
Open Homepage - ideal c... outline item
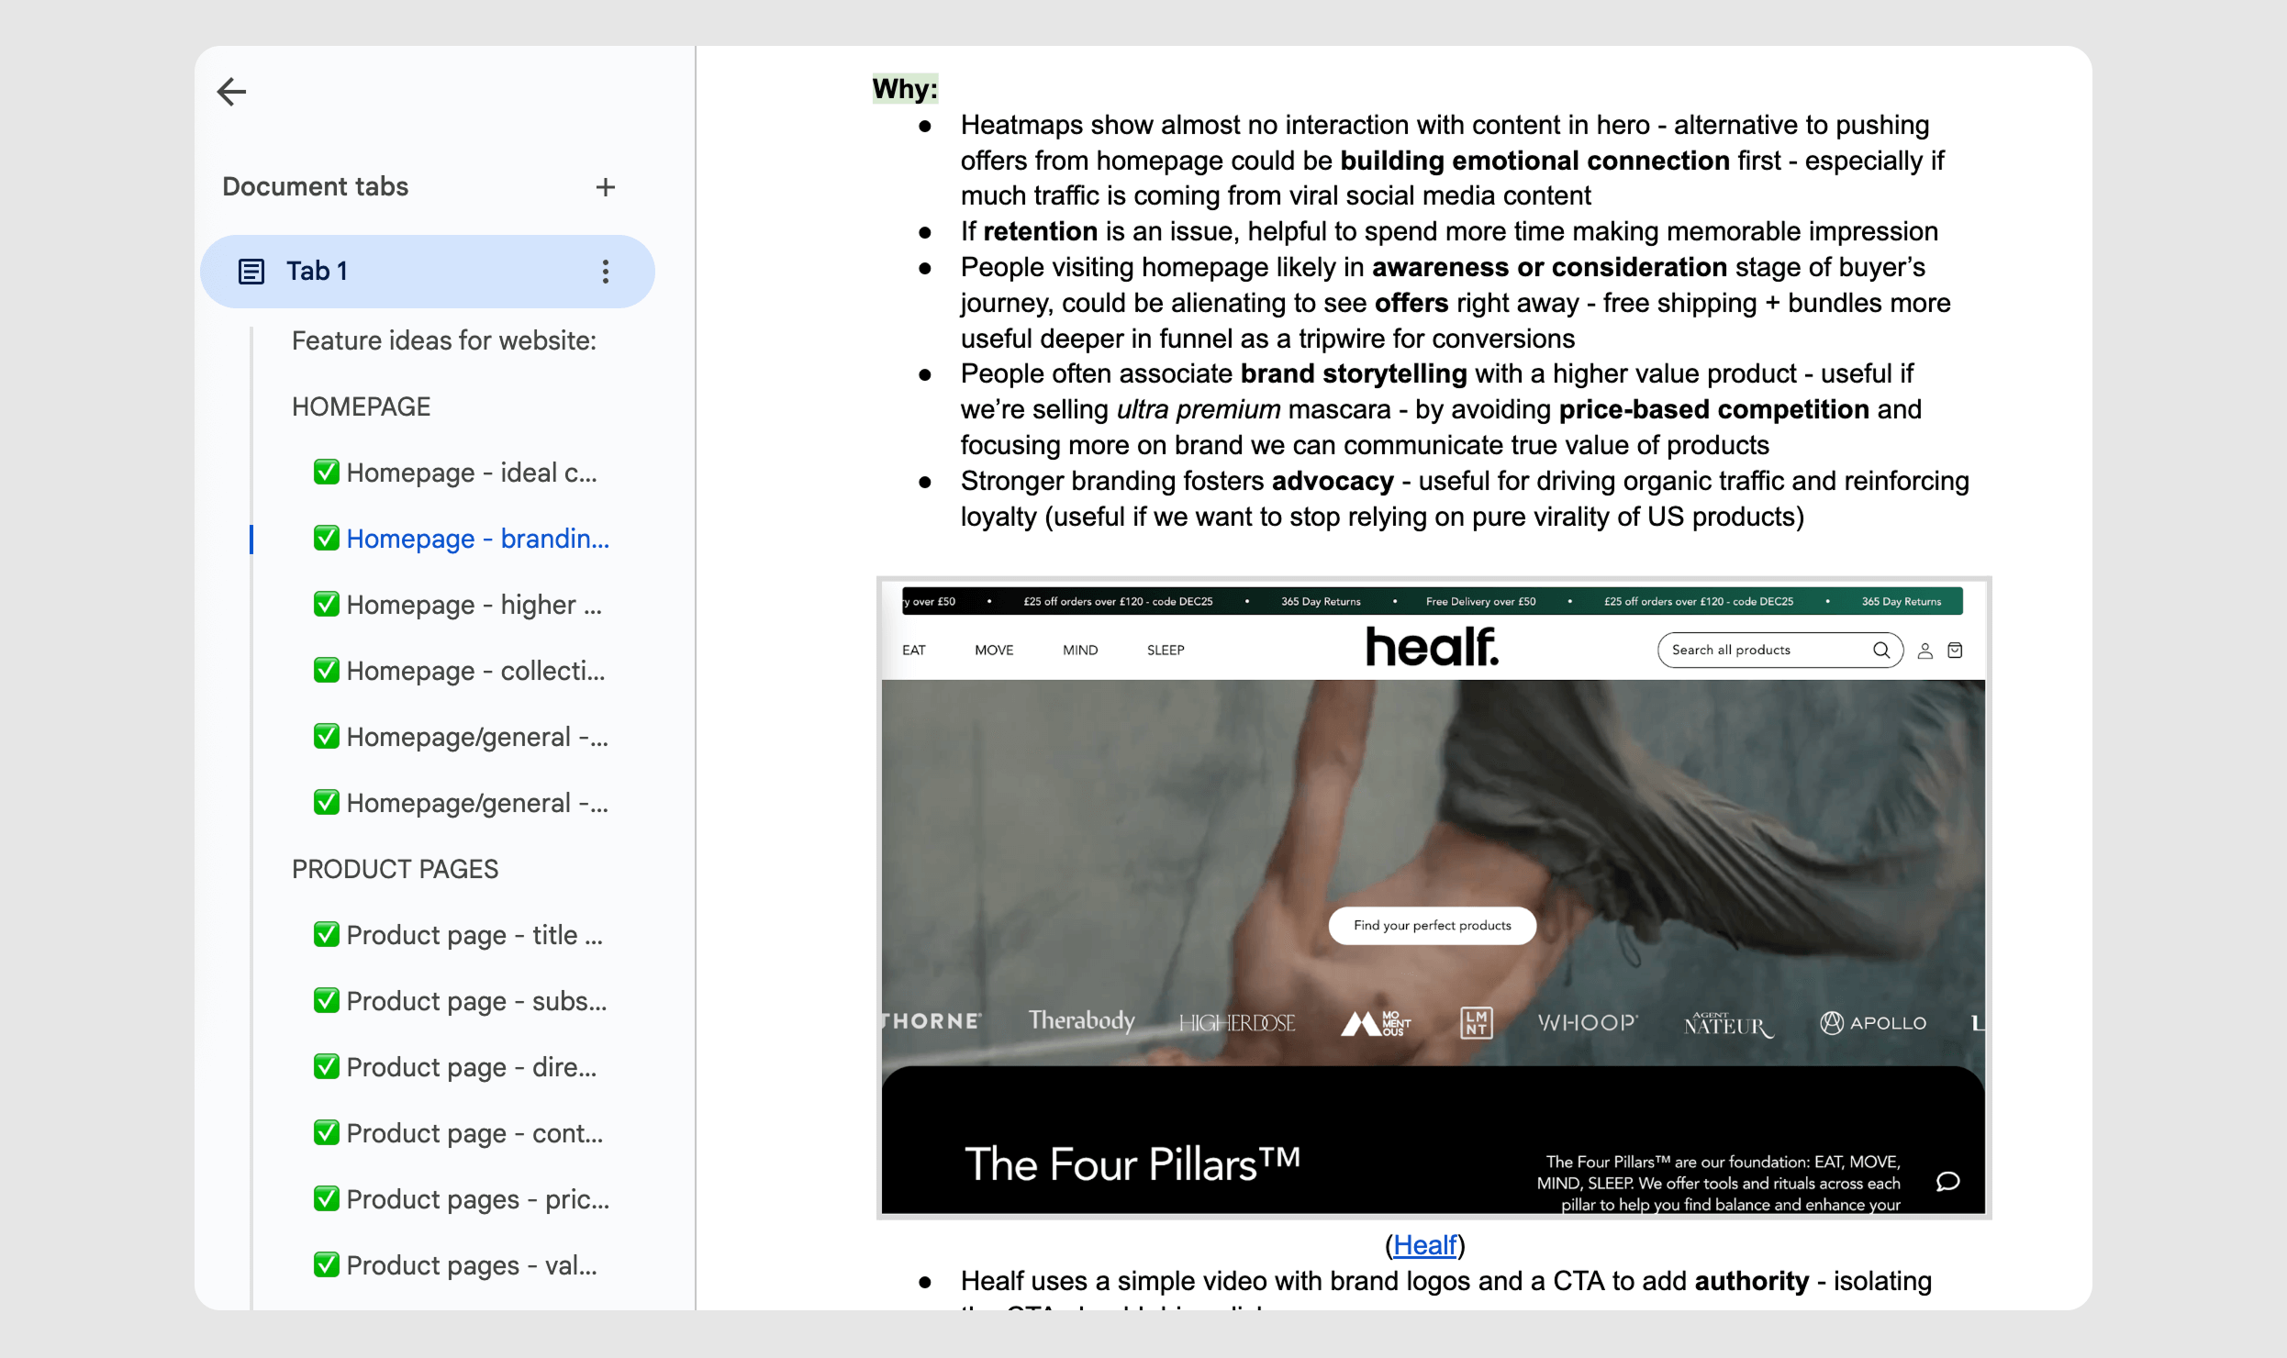tap(471, 473)
